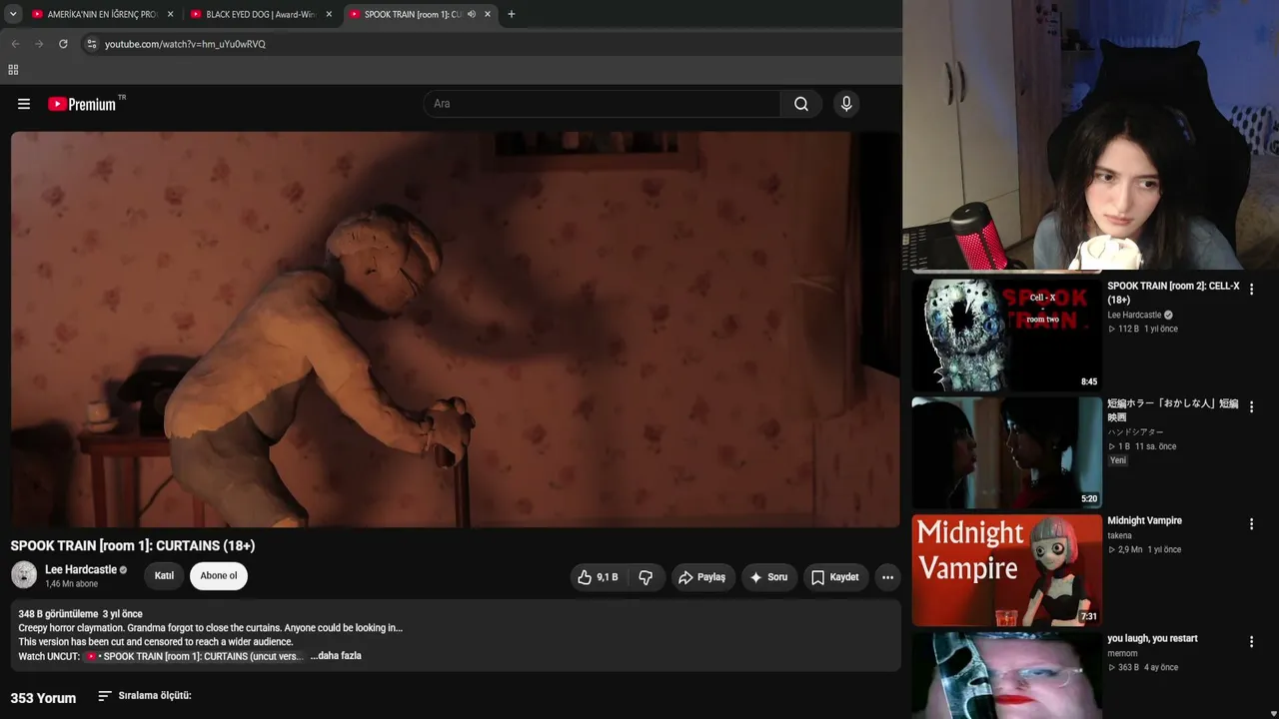Open the memom channel name

click(x=1122, y=654)
